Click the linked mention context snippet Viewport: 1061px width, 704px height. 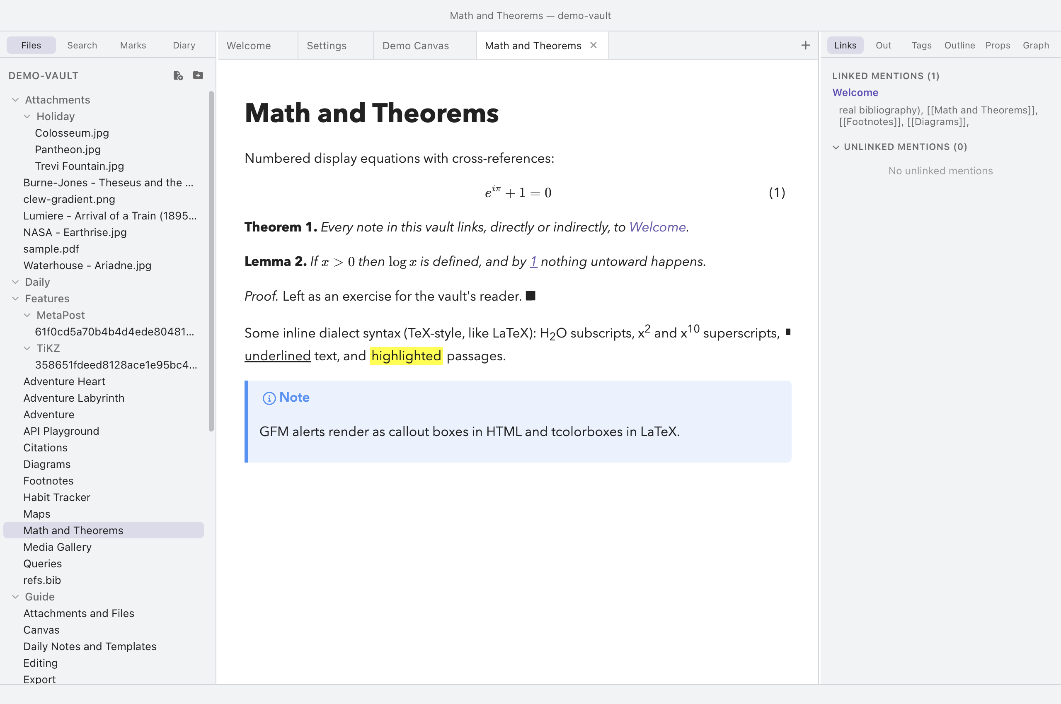point(938,116)
